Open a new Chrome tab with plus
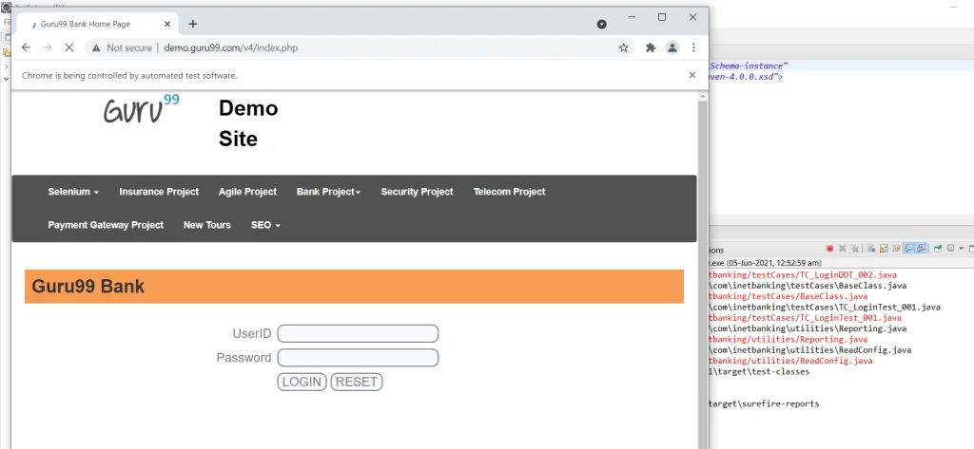Image resolution: width=974 pixels, height=449 pixels. click(192, 24)
